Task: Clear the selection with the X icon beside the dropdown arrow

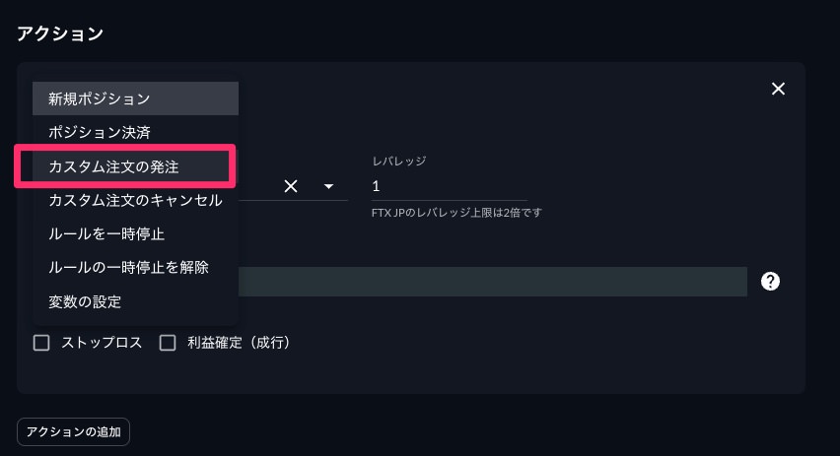Action: [x=291, y=186]
